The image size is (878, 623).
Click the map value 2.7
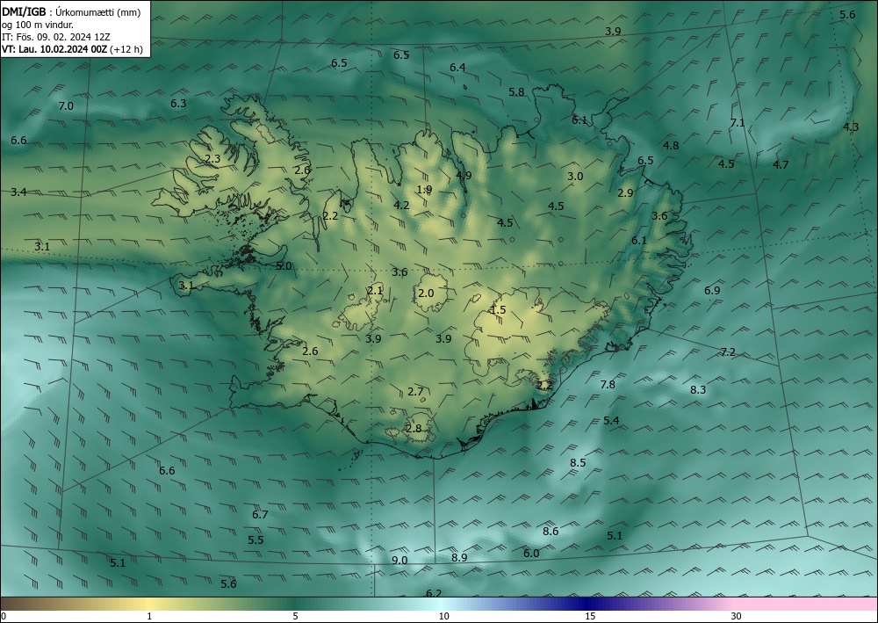coord(415,392)
